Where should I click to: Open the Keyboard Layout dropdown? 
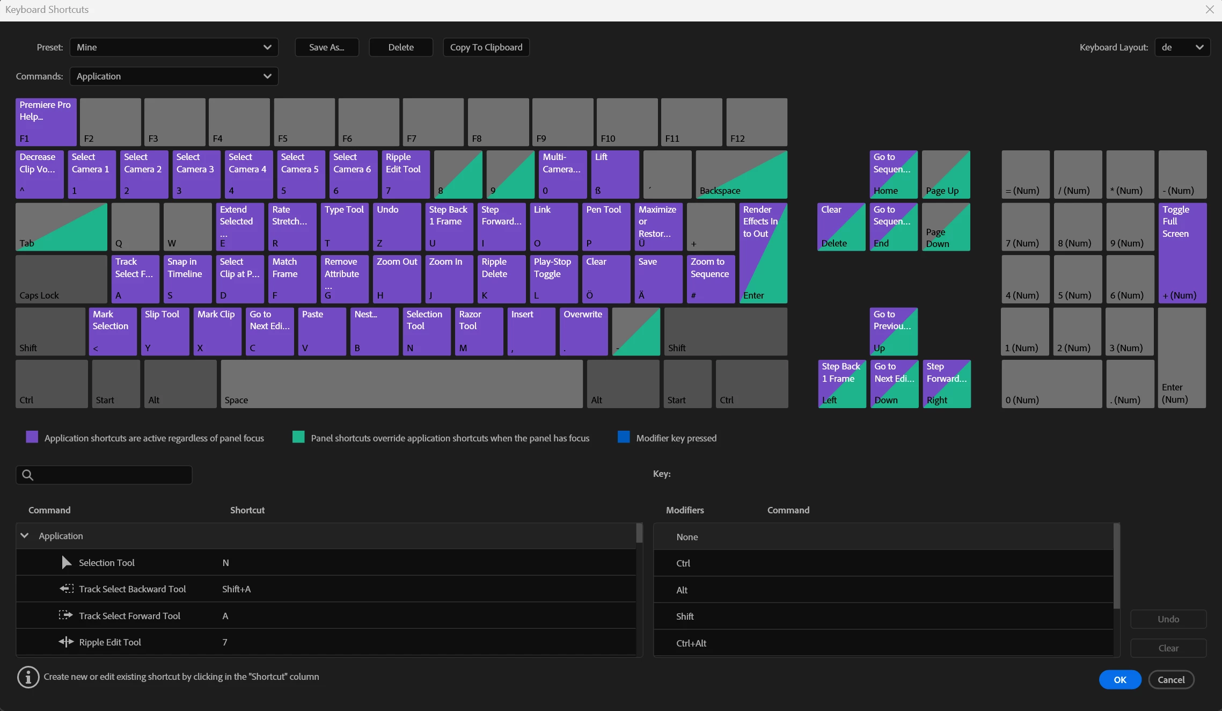(x=1182, y=47)
